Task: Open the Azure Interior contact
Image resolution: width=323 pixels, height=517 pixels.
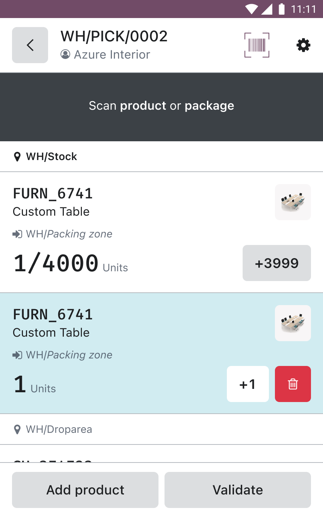Action: [112, 54]
